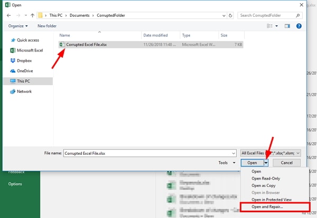Choose Open in Protected View

(x=272, y=200)
